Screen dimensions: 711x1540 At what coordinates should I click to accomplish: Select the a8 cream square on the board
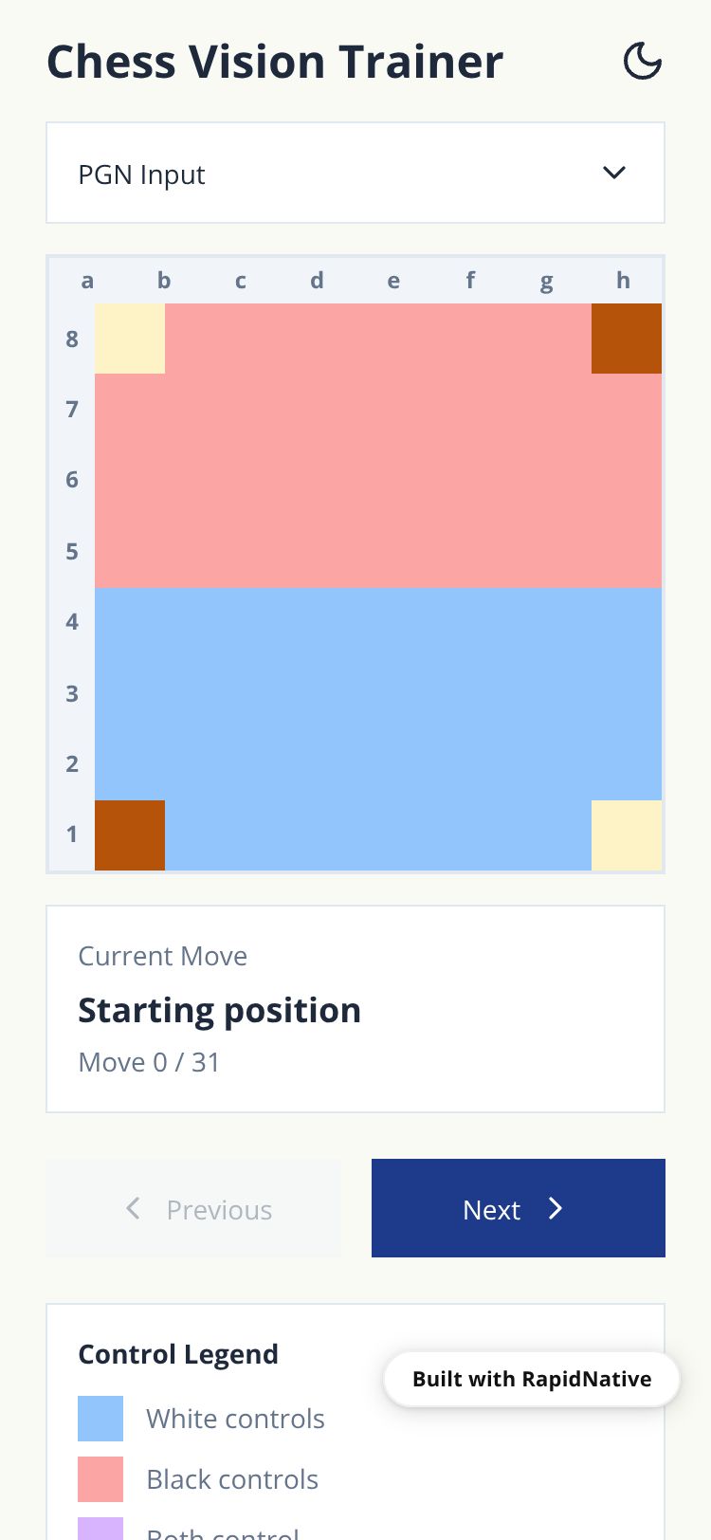point(130,339)
